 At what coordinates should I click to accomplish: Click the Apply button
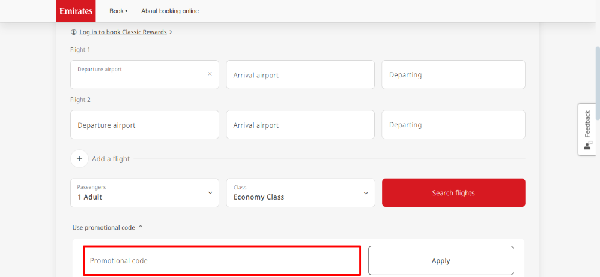pos(441,261)
